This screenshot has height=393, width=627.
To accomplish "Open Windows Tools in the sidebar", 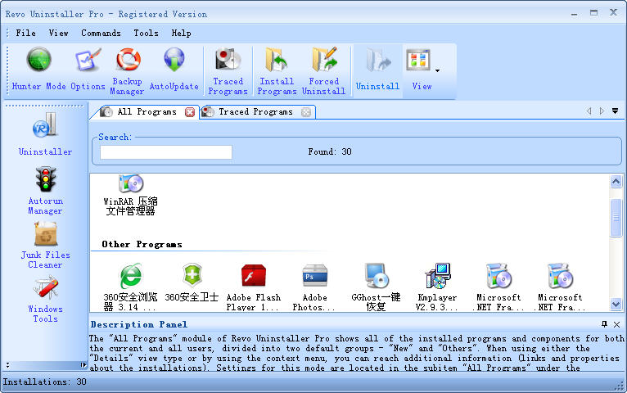I will [x=45, y=298].
